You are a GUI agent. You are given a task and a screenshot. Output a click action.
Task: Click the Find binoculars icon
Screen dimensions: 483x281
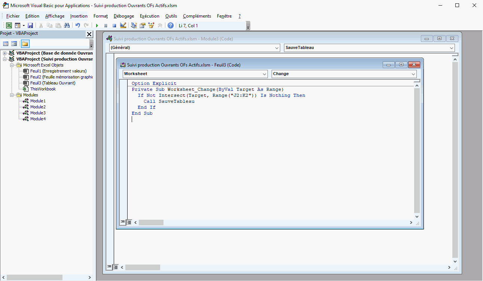(x=67, y=25)
